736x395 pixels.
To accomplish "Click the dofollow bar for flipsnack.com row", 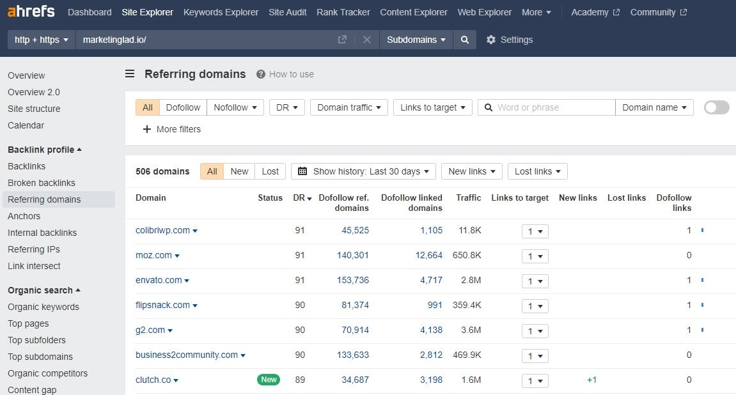I will (702, 305).
